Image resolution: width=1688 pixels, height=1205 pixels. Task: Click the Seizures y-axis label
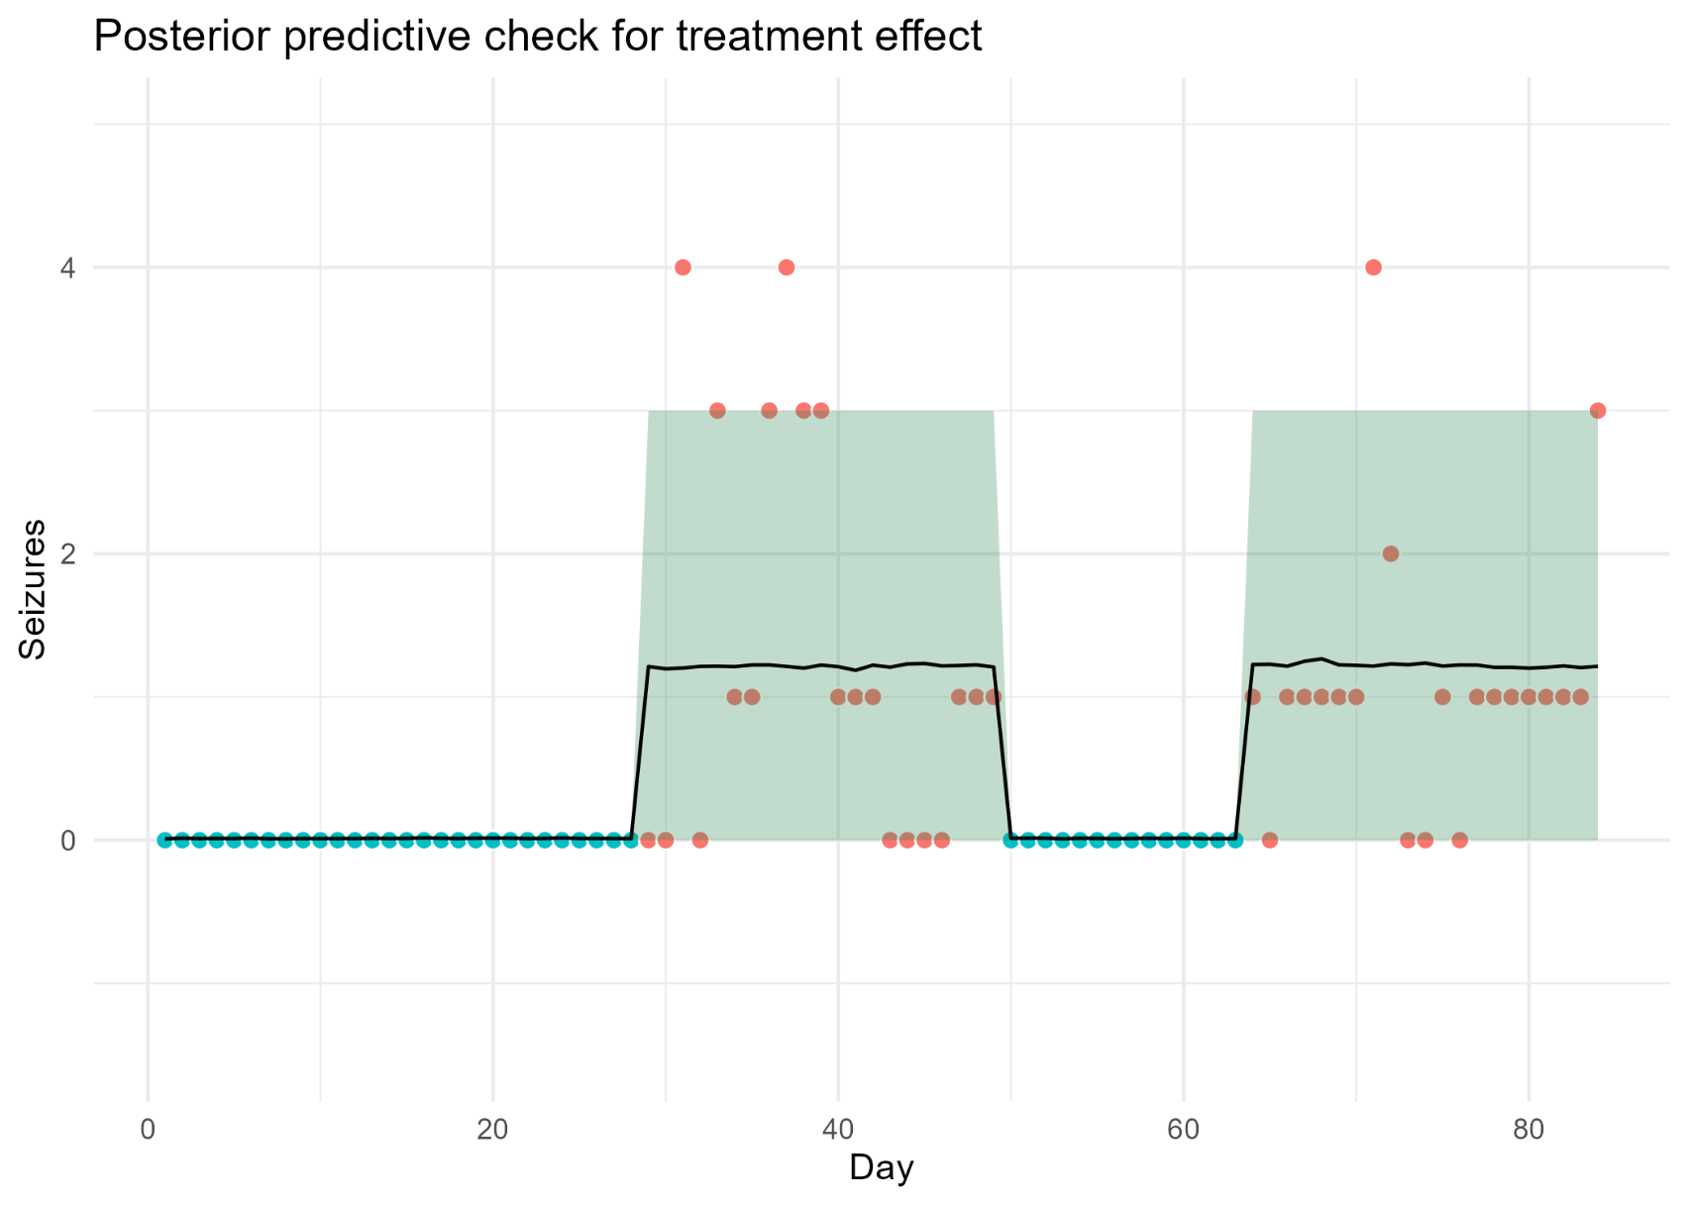tap(33, 589)
